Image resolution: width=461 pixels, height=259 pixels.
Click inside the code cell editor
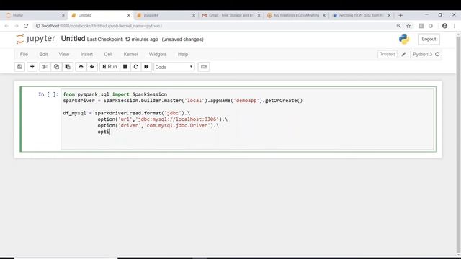click(247, 119)
